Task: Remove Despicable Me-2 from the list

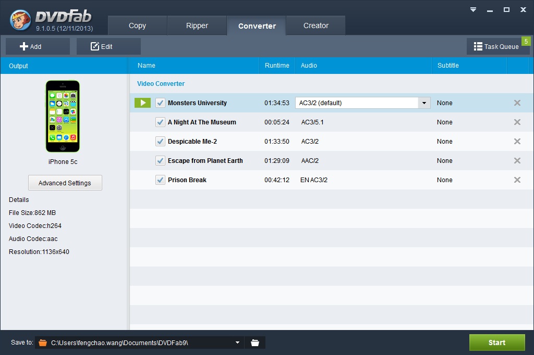Action: pyautogui.click(x=517, y=141)
